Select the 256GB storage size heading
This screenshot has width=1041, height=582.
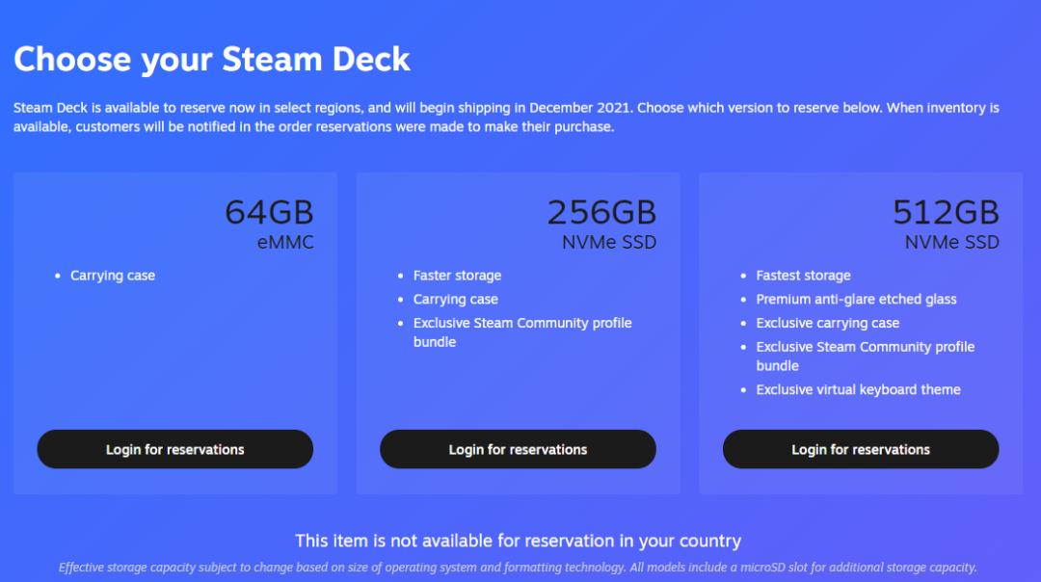tap(601, 212)
